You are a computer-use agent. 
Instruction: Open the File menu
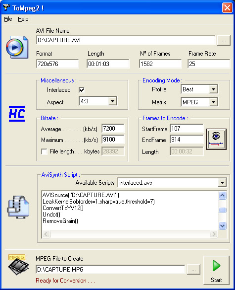(x=8, y=19)
